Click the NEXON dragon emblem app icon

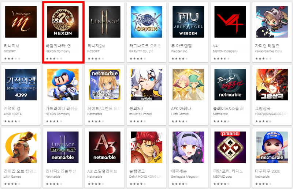coord(63,22)
